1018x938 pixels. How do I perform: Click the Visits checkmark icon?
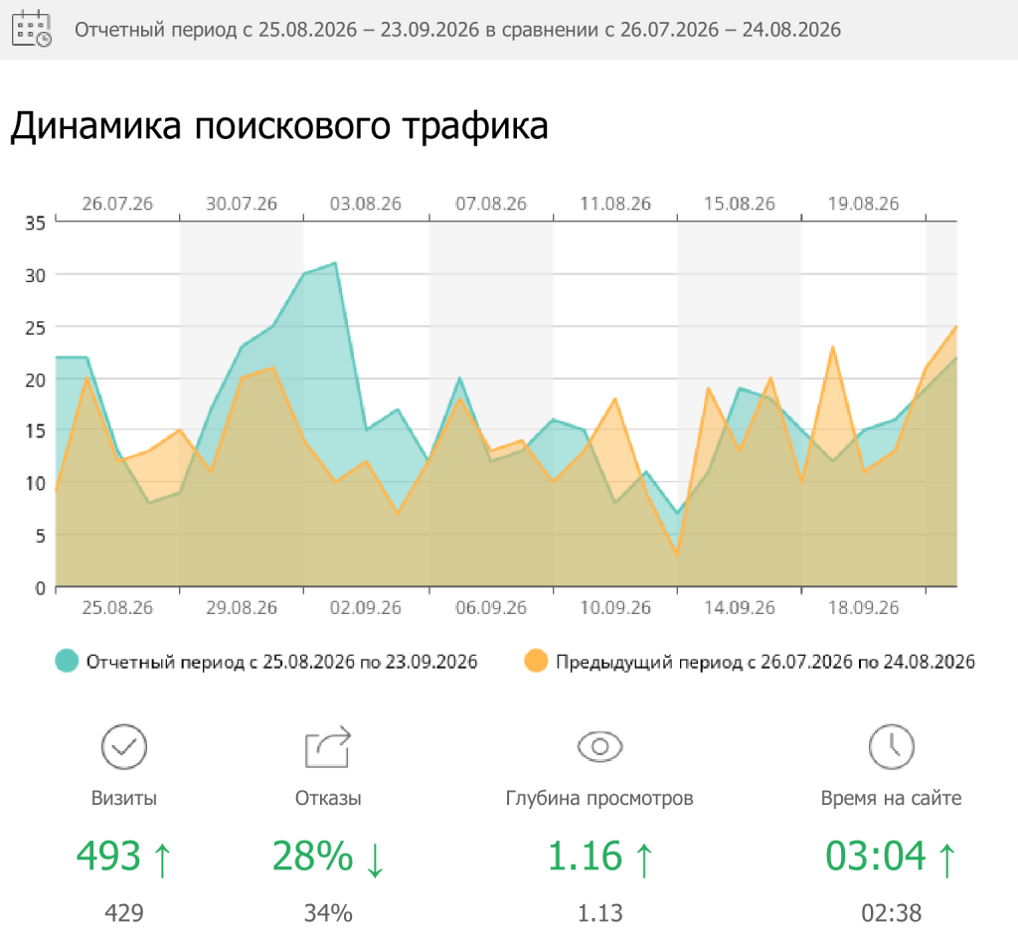pos(124,746)
